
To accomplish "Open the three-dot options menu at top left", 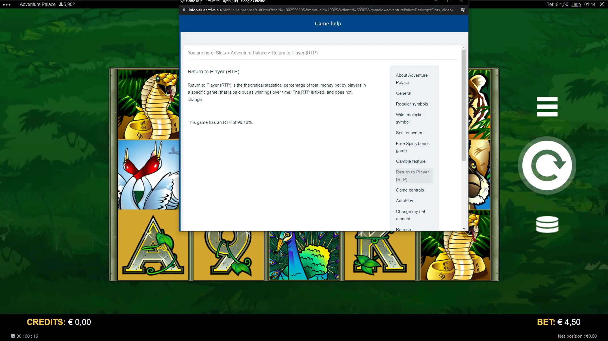I will tap(6, 5).
